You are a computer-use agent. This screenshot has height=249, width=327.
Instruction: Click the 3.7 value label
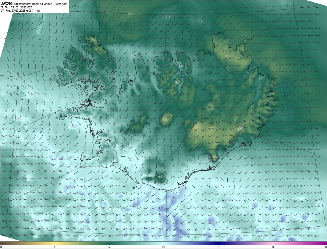(x=178, y=83)
